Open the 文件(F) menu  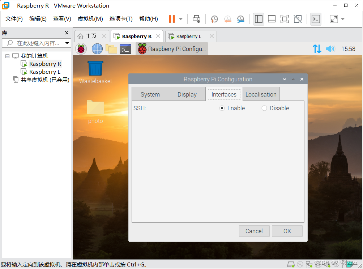pyautogui.click(x=14, y=19)
